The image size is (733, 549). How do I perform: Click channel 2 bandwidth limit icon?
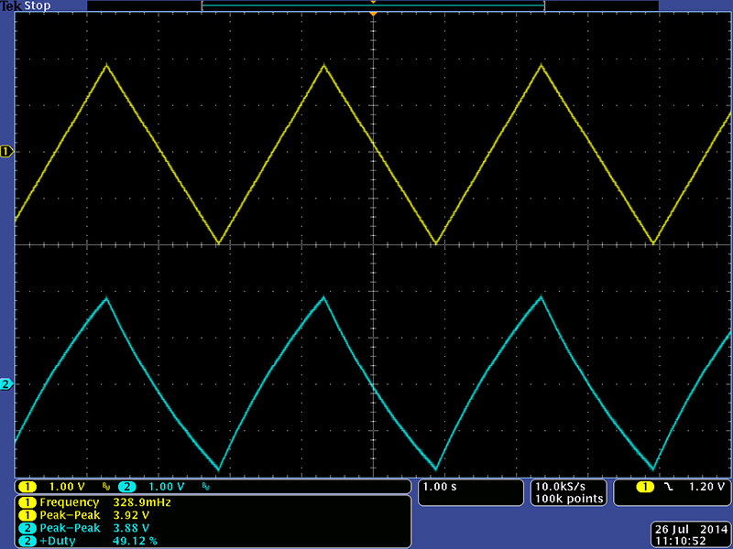click(x=205, y=488)
